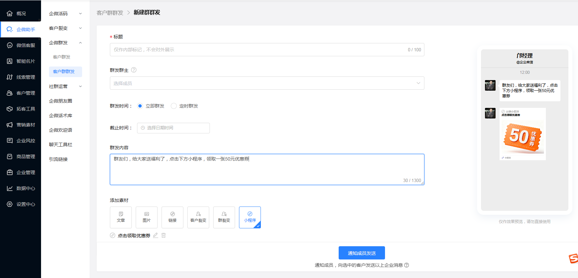Add 链接 link material
This screenshot has height=278, width=578.
pos(172,217)
